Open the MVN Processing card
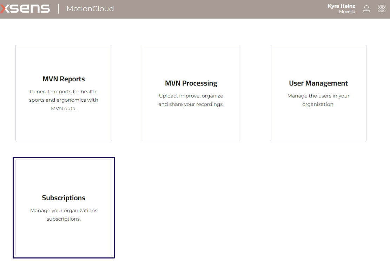The image size is (390, 269). tap(191, 93)
